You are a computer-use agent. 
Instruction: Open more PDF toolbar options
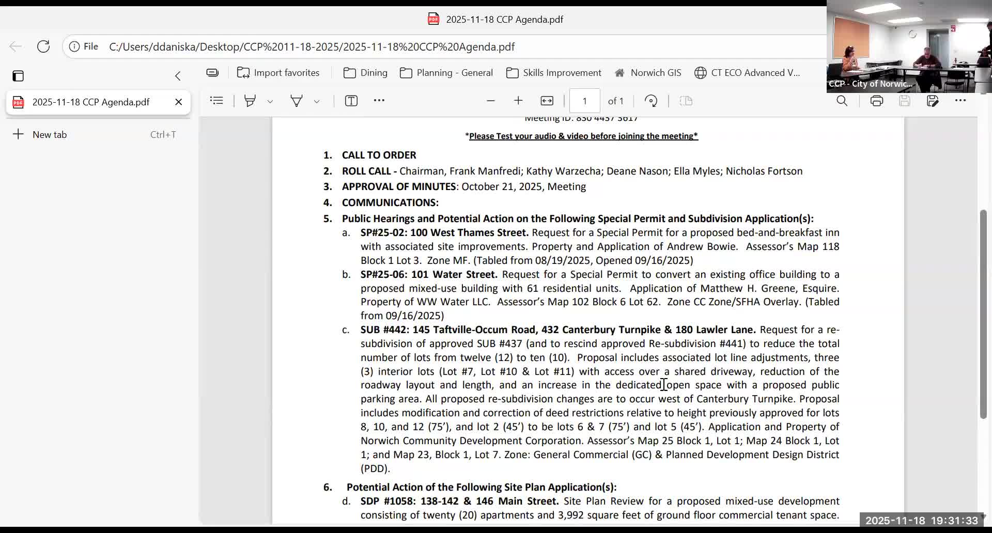tap(380, 101)
